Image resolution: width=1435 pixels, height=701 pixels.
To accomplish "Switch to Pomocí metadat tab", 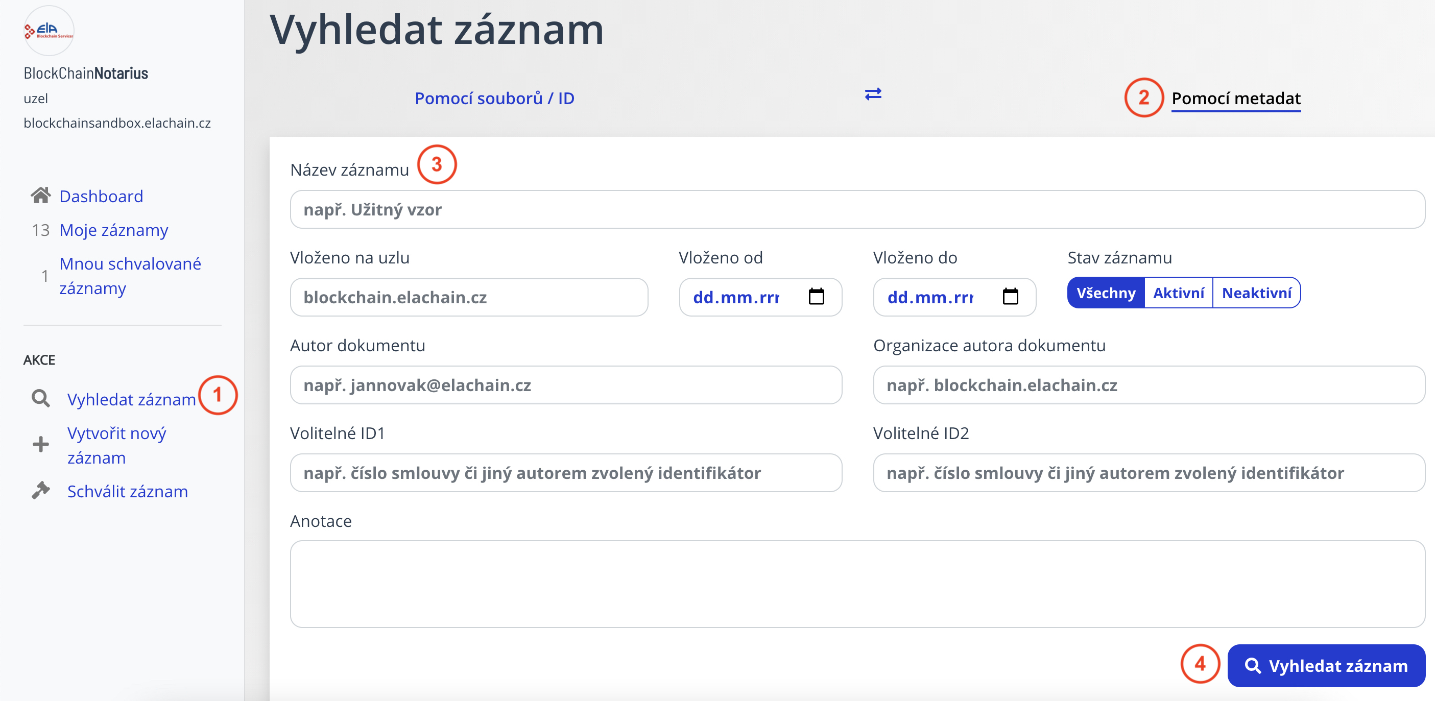I will 1235,99.
